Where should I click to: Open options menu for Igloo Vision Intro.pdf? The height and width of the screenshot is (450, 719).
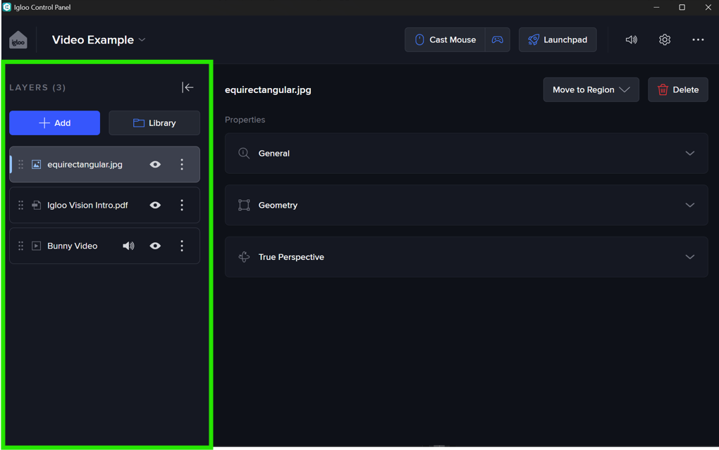click(x=182, y=205)
